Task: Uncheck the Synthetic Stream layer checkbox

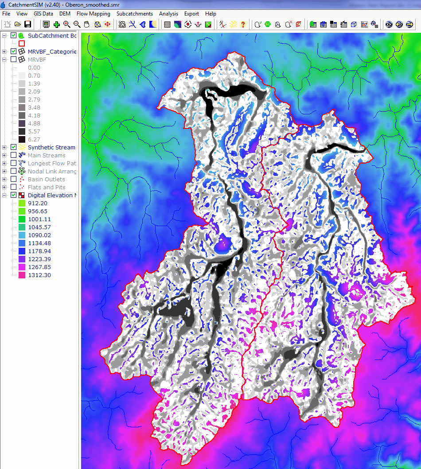Action: (13, 148)
